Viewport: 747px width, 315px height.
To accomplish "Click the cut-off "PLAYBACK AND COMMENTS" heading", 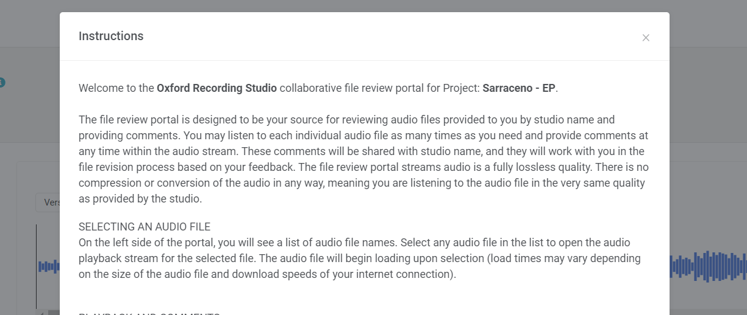I will point(149,313).
